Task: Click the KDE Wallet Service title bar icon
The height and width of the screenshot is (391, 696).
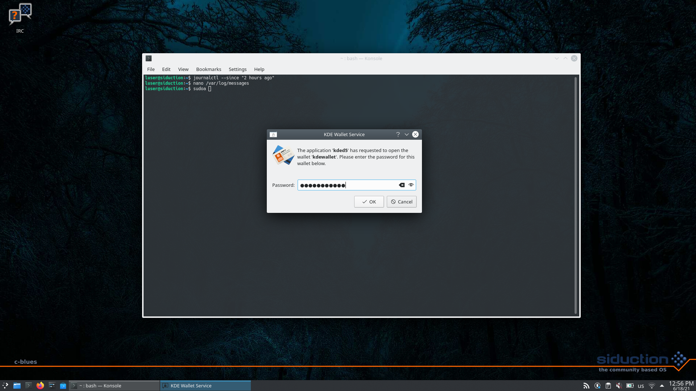Action: point(273,135)
